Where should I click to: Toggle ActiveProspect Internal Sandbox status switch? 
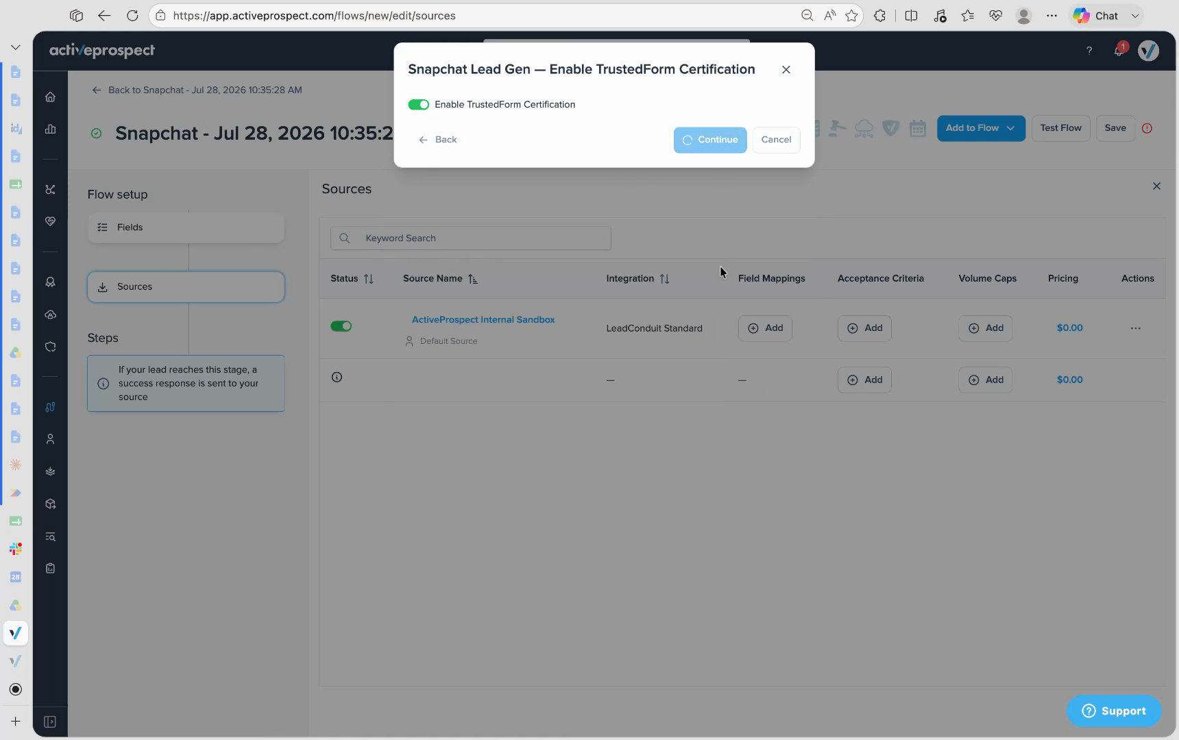click(x=341, y=326)
